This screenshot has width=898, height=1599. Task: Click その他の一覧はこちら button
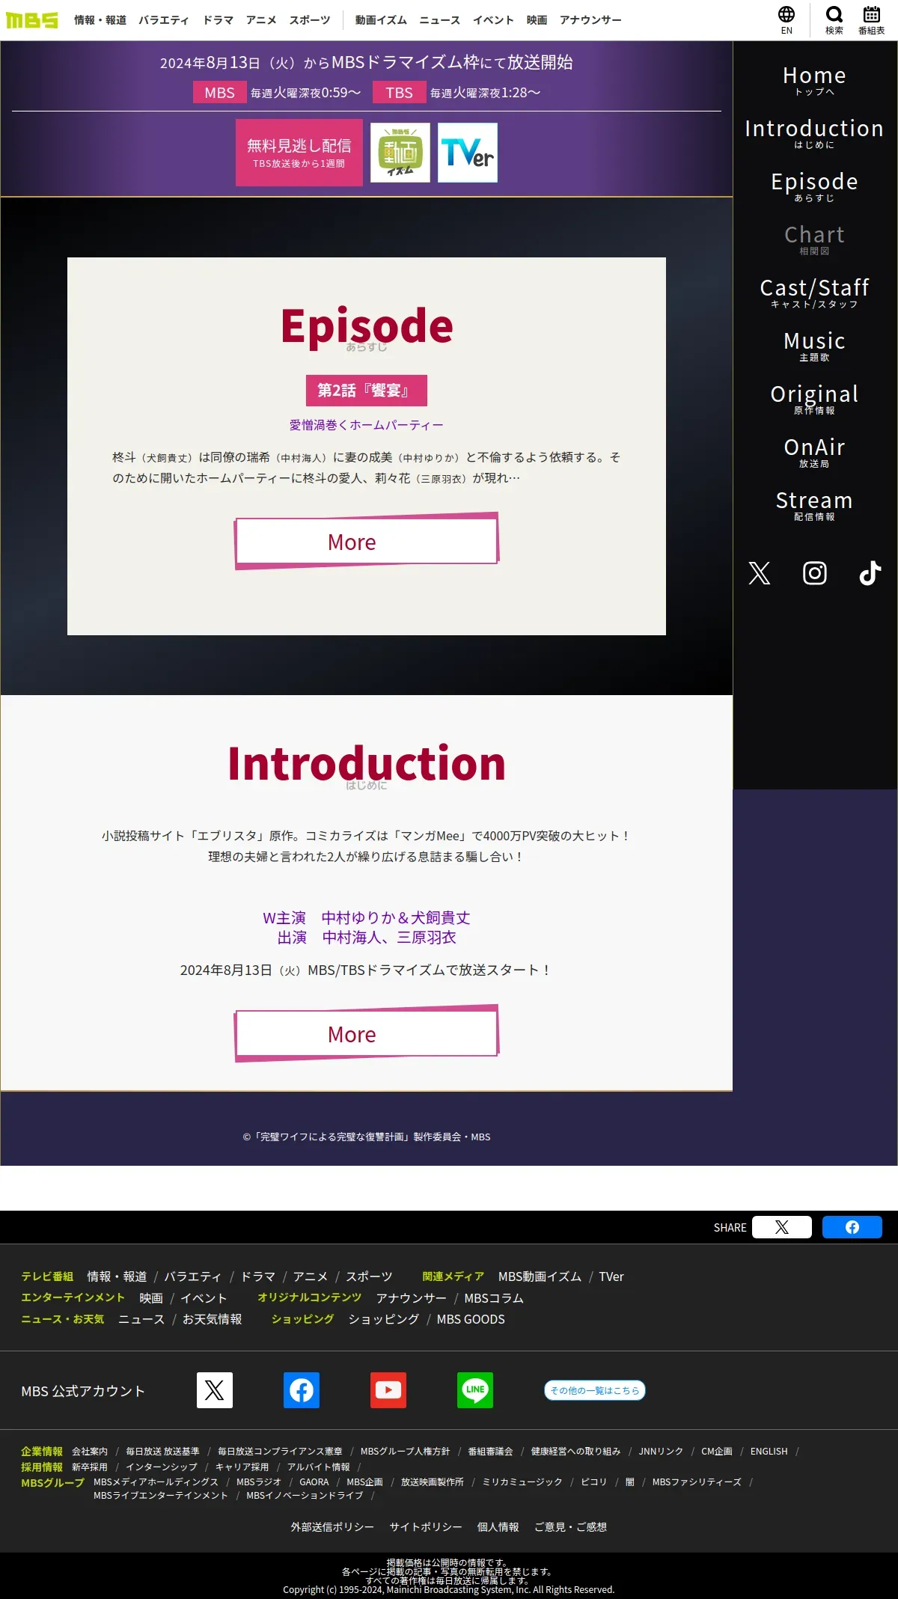pyautogui.click(x=594, y=1390)
